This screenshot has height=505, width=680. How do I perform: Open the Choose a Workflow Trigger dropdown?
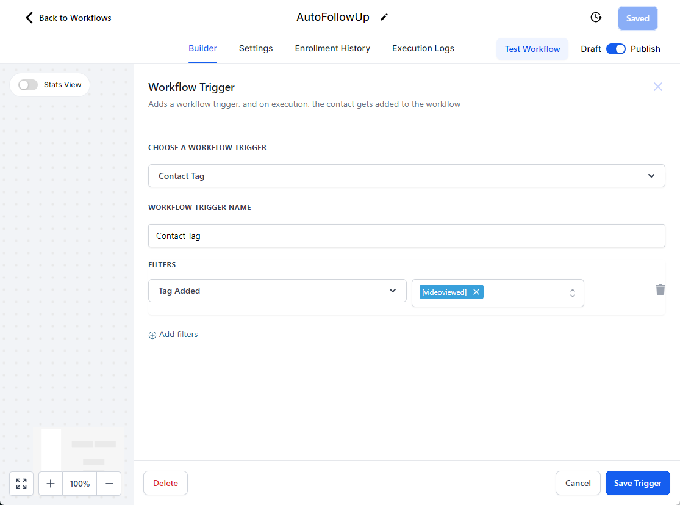[406, 176]
